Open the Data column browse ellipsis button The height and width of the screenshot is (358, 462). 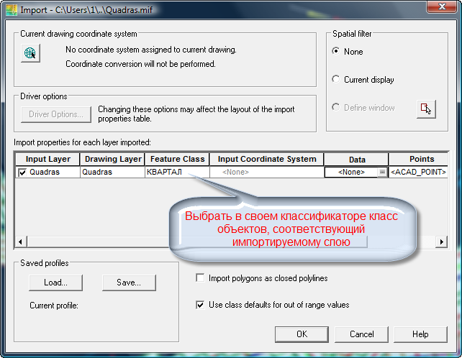[x=382, y=172]
